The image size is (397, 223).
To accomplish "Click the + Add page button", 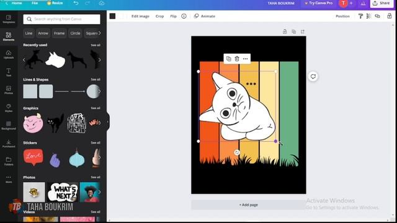I will coord(248,205).
